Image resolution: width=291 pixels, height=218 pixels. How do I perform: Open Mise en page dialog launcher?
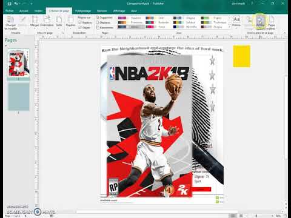click(62, 33)
